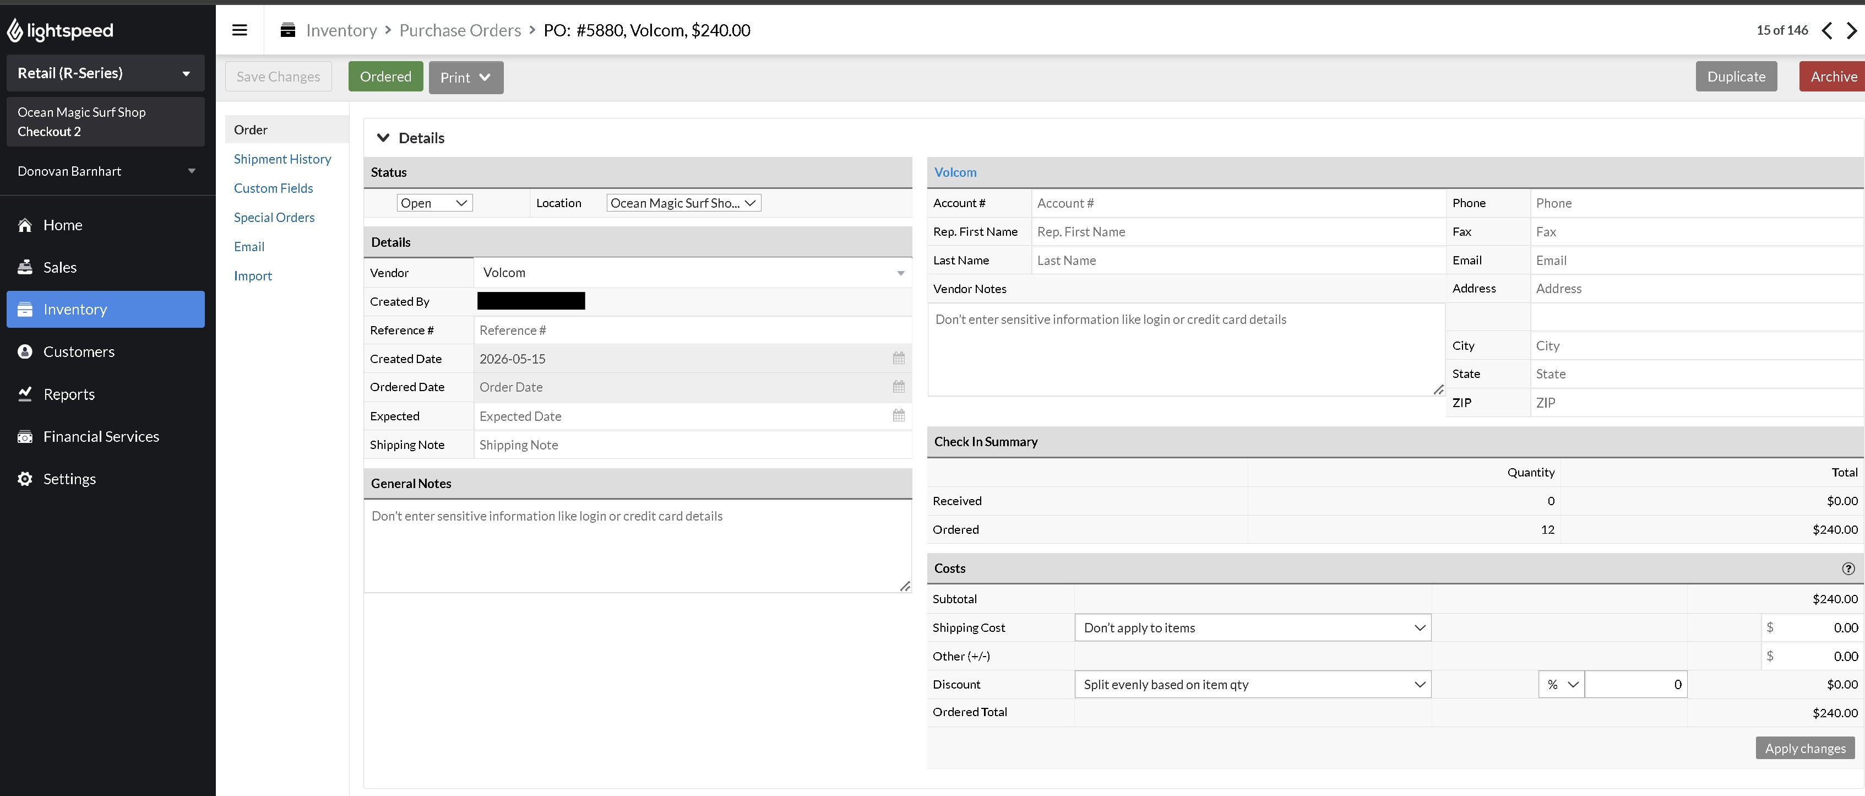Open Shipping Cost apply method dropdown
The height and width of the screenshot is (796, 1865).
click(x=1253, y=628)
